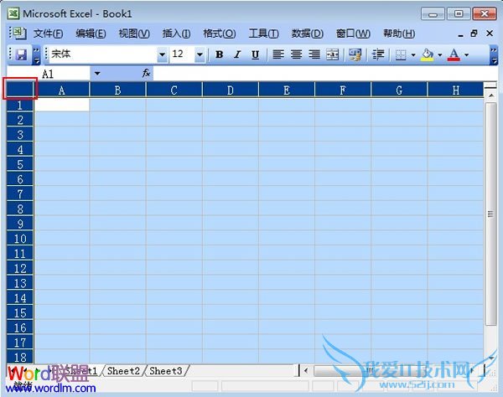Click vertical scrollbar up arrow

click(490, 95)
